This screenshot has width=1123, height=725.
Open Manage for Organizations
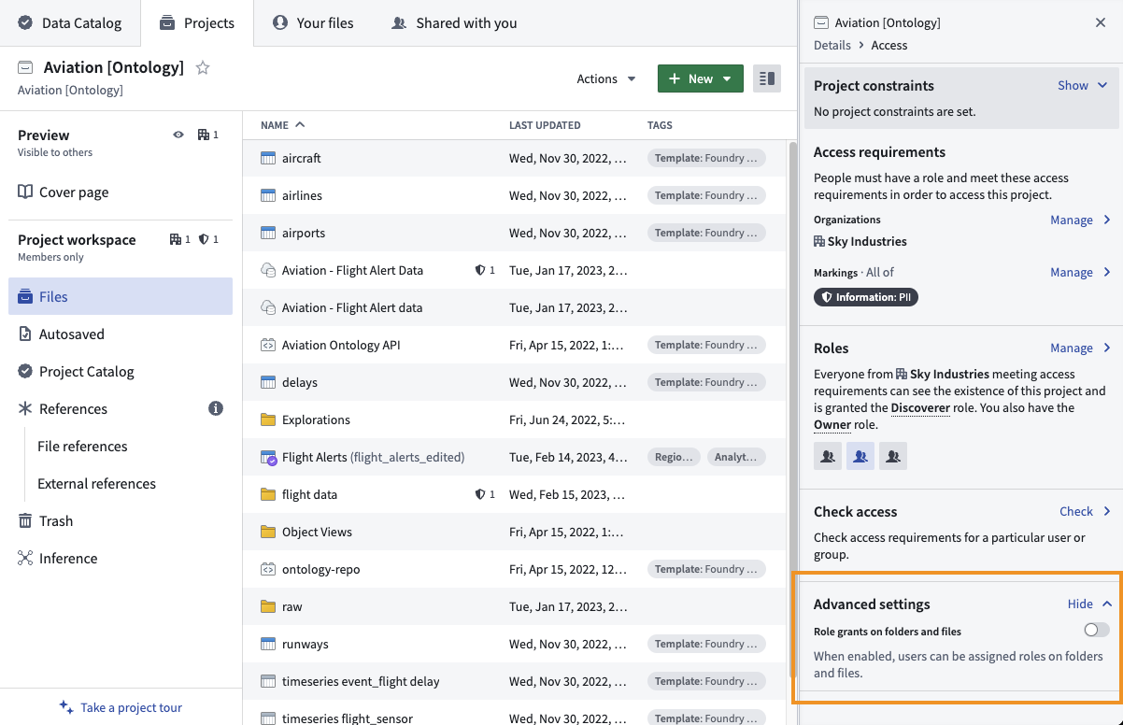(1081, 220)
